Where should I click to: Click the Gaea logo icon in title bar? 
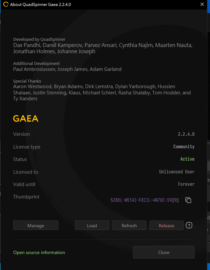coord(6,4)
